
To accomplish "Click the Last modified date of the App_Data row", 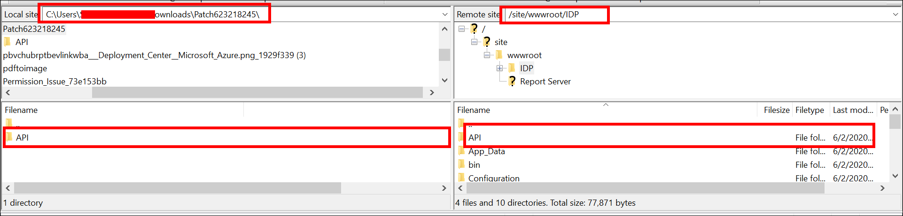I will coord(853,151).
